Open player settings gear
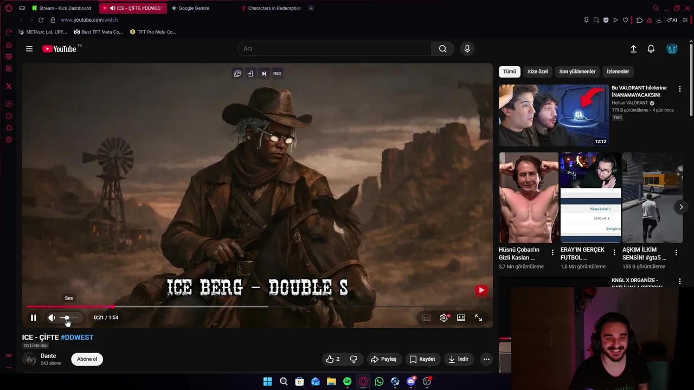The width and height of the screenshot is (694, 390). [x=444, y=318]
